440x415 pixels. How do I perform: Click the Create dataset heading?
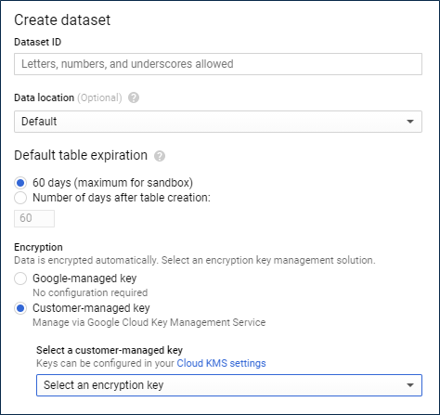tap(62, 20)
